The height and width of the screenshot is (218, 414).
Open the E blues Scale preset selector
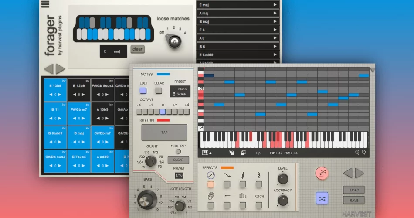tap(180, 92)
